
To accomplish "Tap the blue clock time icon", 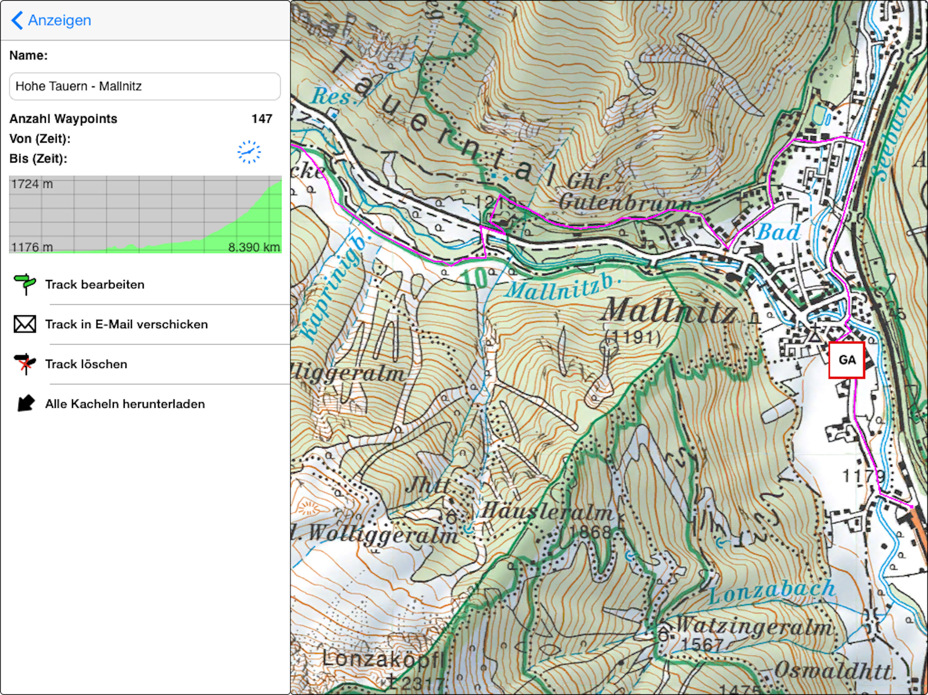I will pos(249,152).
